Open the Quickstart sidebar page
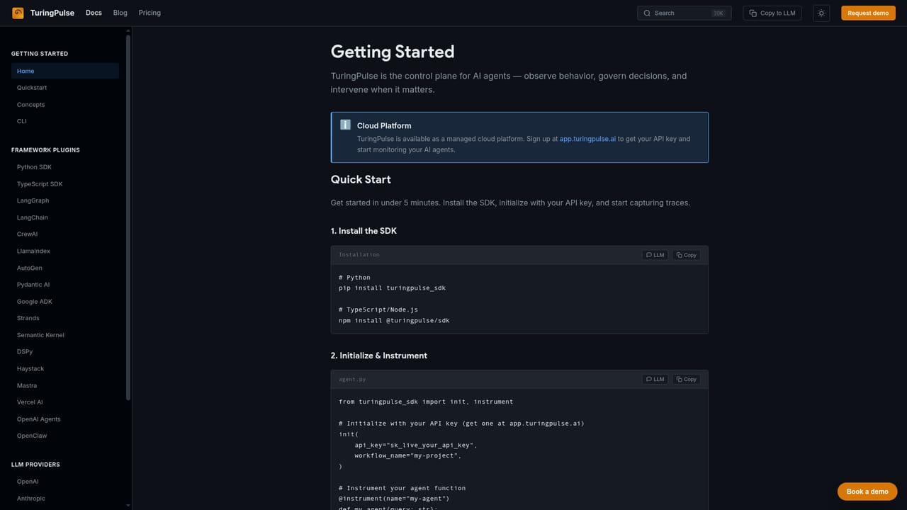The image size is (907, 510). [65, 88]
